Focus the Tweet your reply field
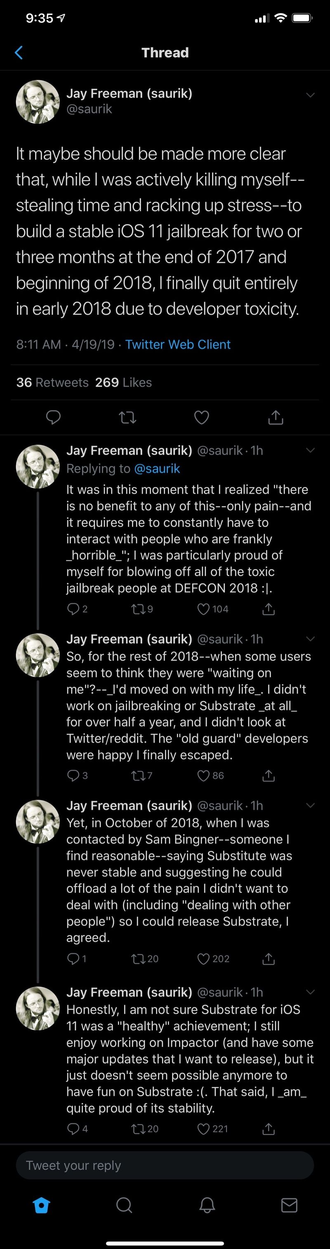This screenshot has width=330, height=1249. 165,1165
